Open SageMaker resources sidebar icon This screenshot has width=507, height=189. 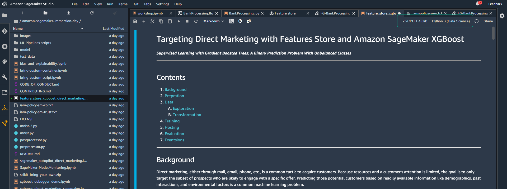pos(4,123)
